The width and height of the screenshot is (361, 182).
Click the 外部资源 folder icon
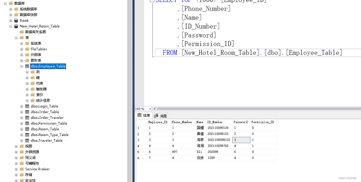point(22,152)
